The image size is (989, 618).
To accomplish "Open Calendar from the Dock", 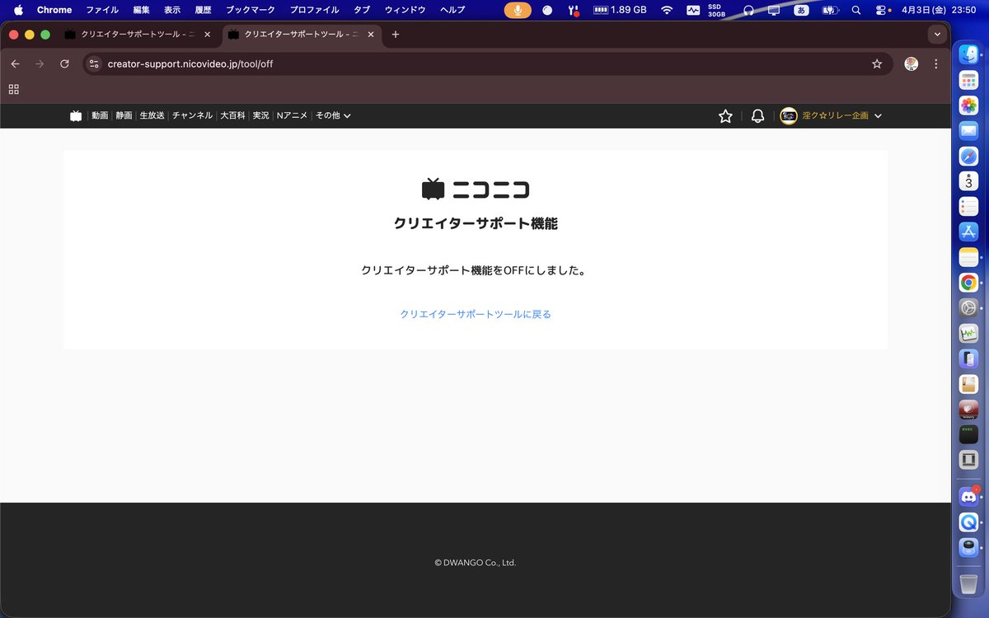I will pyautogui.click(x=968, y=181).
